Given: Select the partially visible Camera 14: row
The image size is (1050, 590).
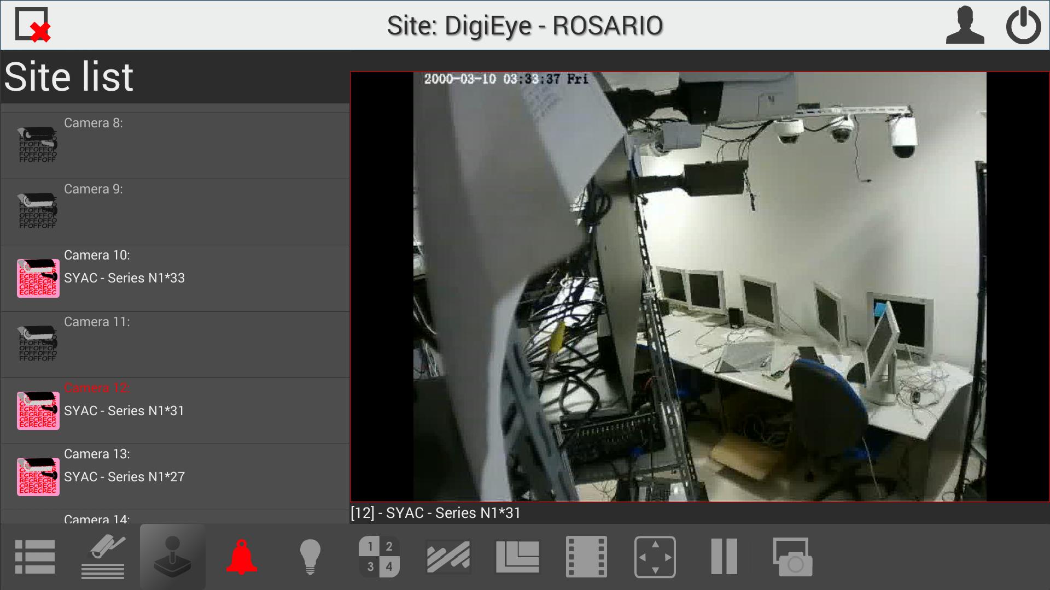Looking at the screenshot, I should 175,517.
